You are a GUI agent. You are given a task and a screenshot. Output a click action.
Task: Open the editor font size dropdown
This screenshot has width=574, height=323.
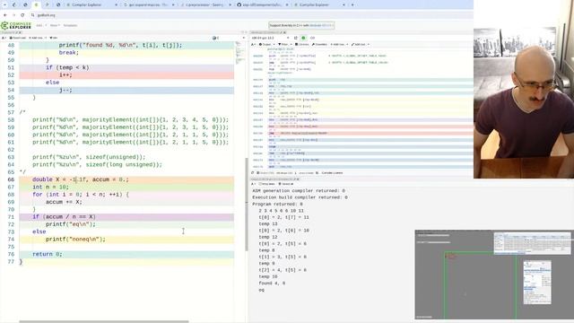(4, 38)
